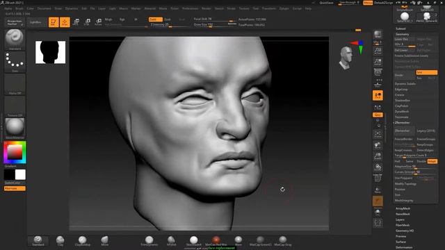Open the Brush menu
Image resolution: width=445 pixels, height=250 pixels.
tap(19, 8)
